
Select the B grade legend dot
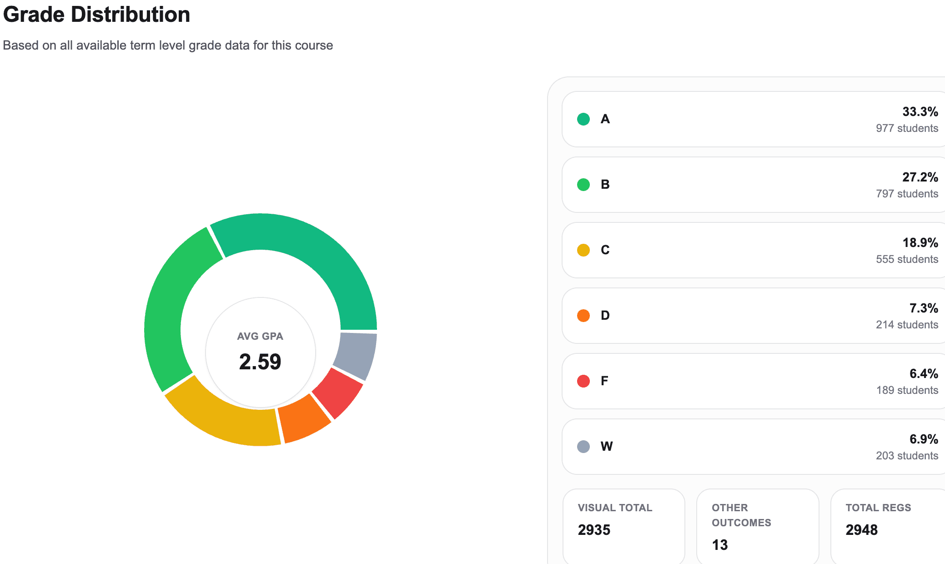point(583,184)
